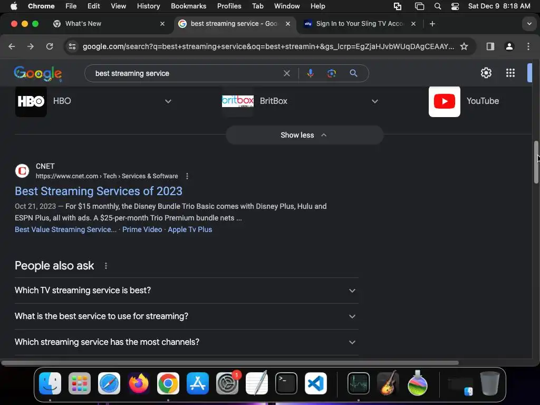Open the Bookmarks menu

188,6
